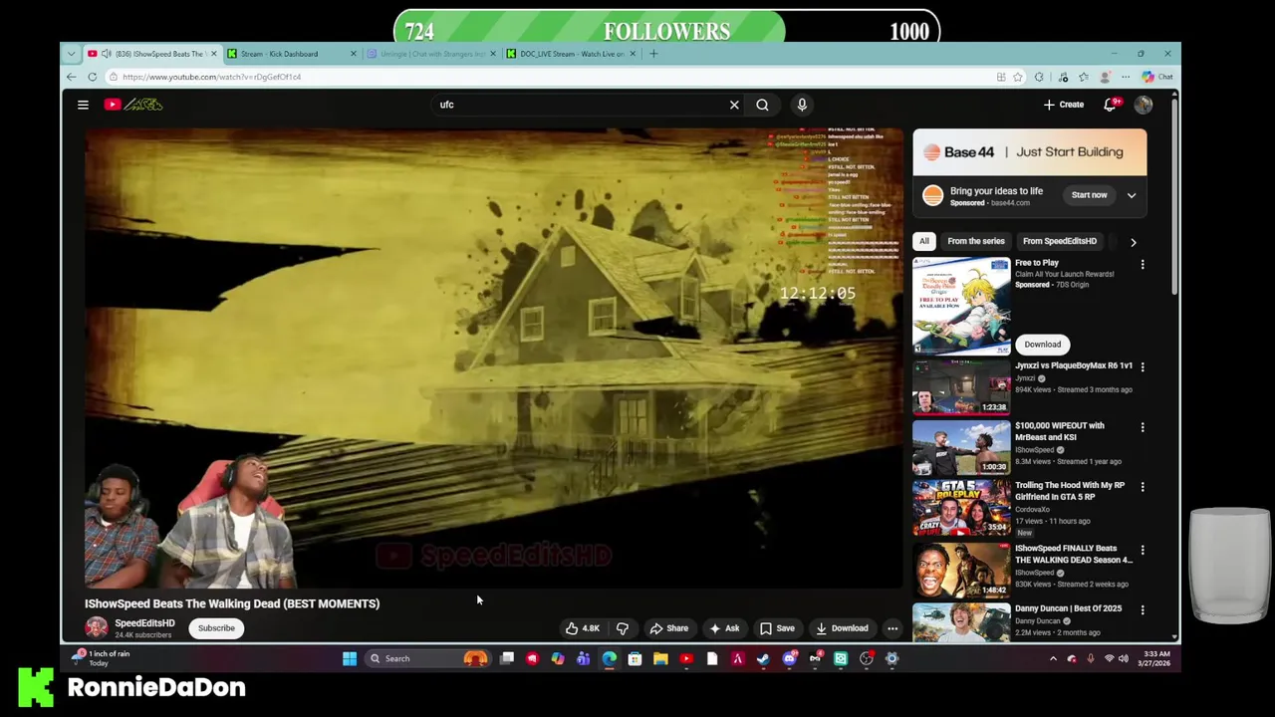Viewport: 1275px width, 717px height.
Task: Switch to the DOC_LIVE Stream tab
Action: pos(572,54)
